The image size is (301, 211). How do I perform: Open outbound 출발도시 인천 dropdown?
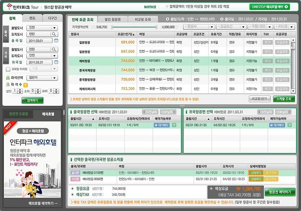click(x=42, y=28)
